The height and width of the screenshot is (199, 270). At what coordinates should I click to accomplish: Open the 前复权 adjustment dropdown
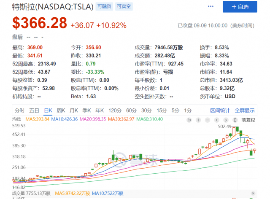pyautogui.click(x=248, y=120)
